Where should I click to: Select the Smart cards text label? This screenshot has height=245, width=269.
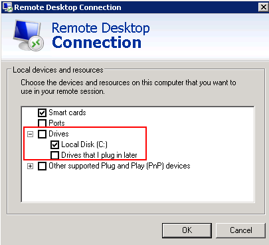[x=67, y=113]
